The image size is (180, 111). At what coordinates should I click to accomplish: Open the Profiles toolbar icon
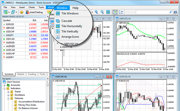pyautogui.click(x=13, y=12)
